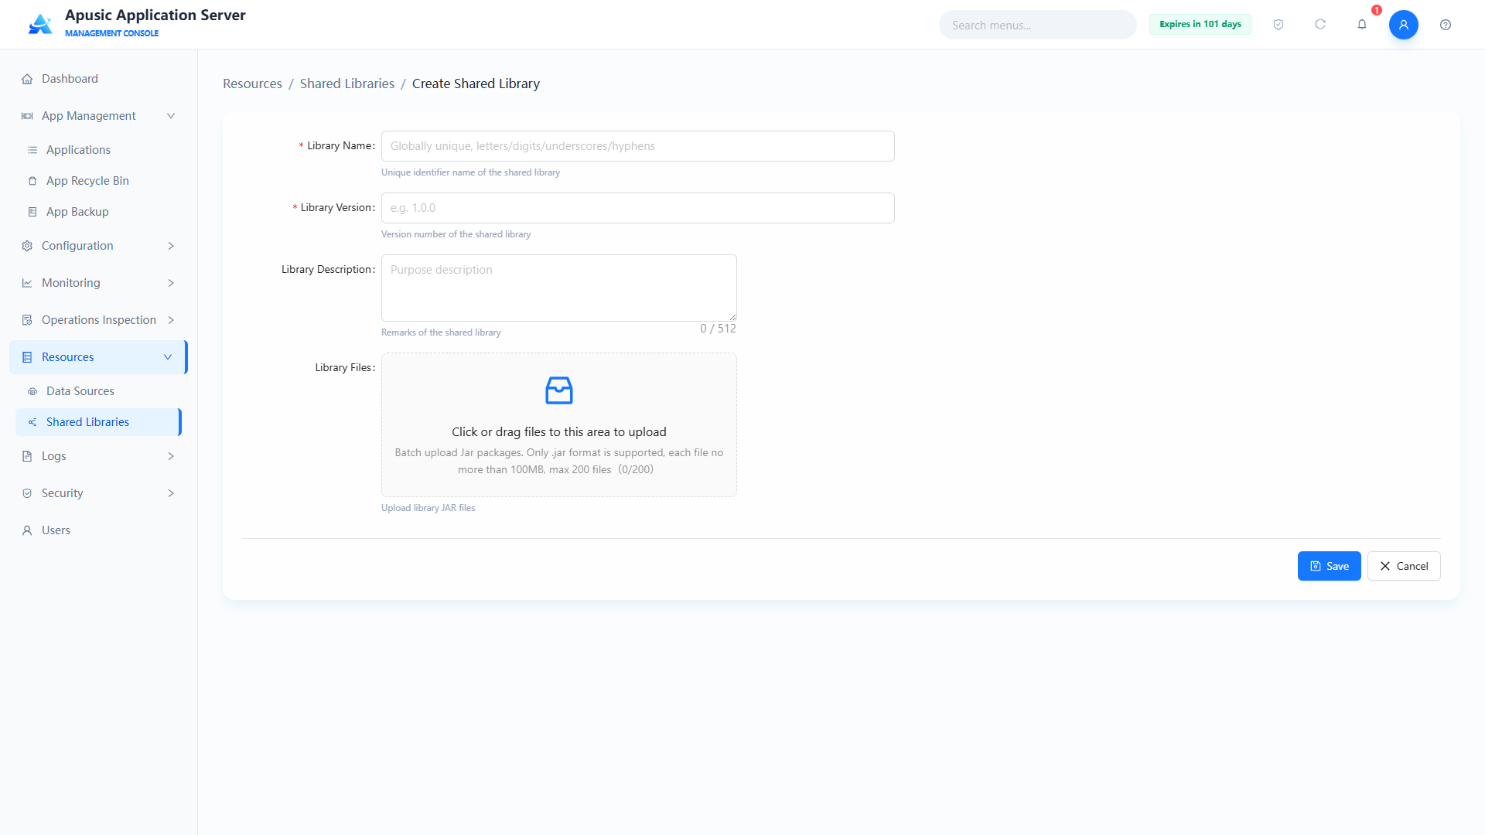Click the Create Shared Library breadcrumb text

pos(476,83)
